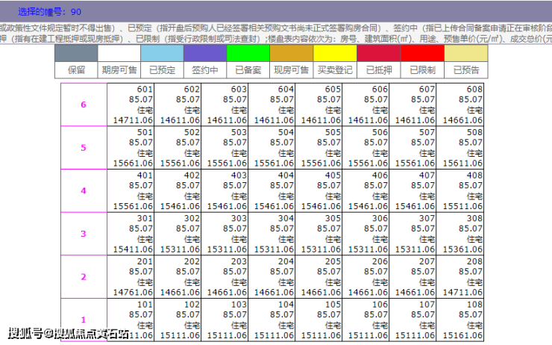Click the gray 保留 color swatch

[76, 53]
